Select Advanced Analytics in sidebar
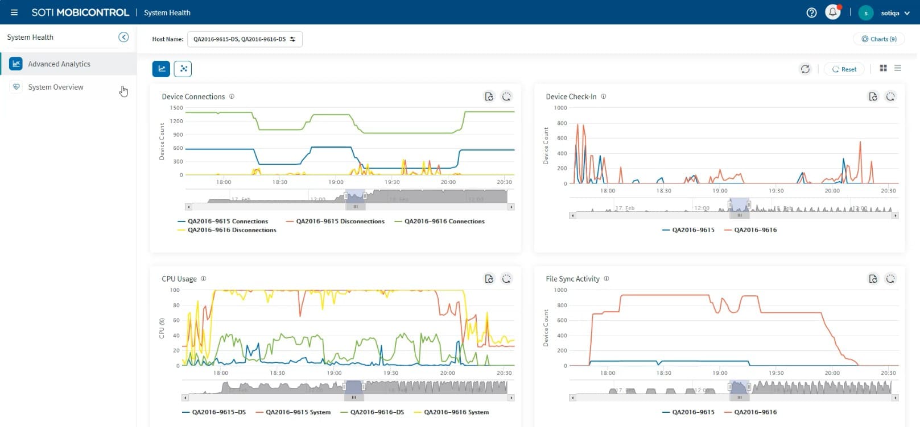Viewport: 920px width, 427px height. 68,64
